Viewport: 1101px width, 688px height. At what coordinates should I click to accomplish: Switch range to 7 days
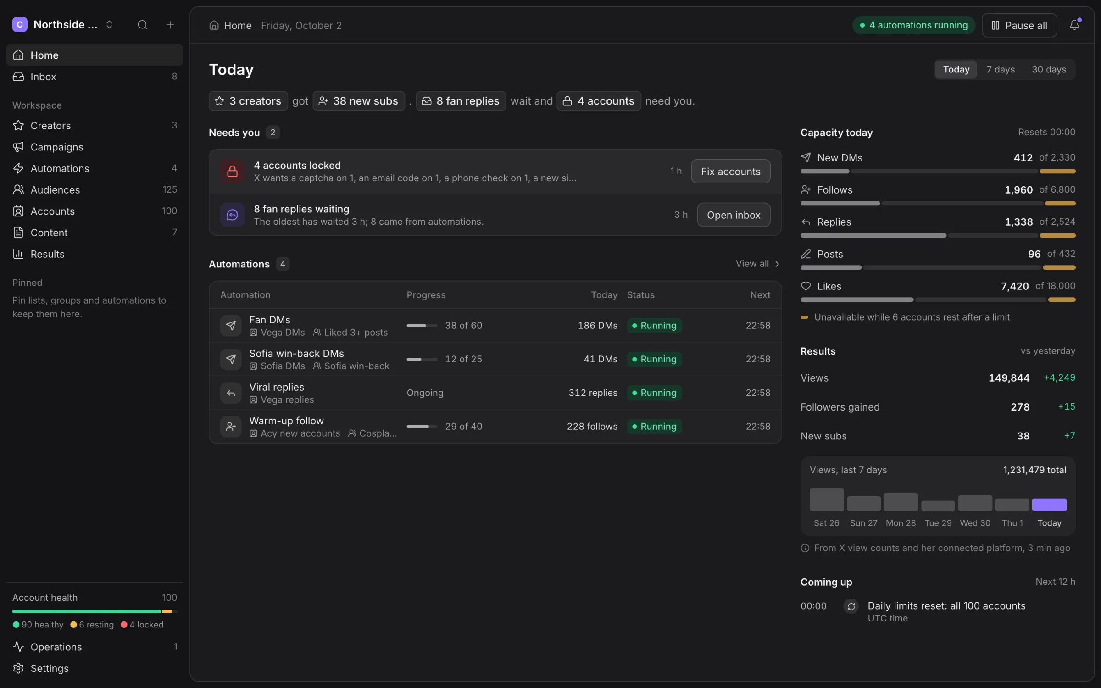1001,69
